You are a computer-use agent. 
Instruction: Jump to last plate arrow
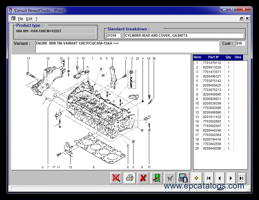tap(242, 178)
